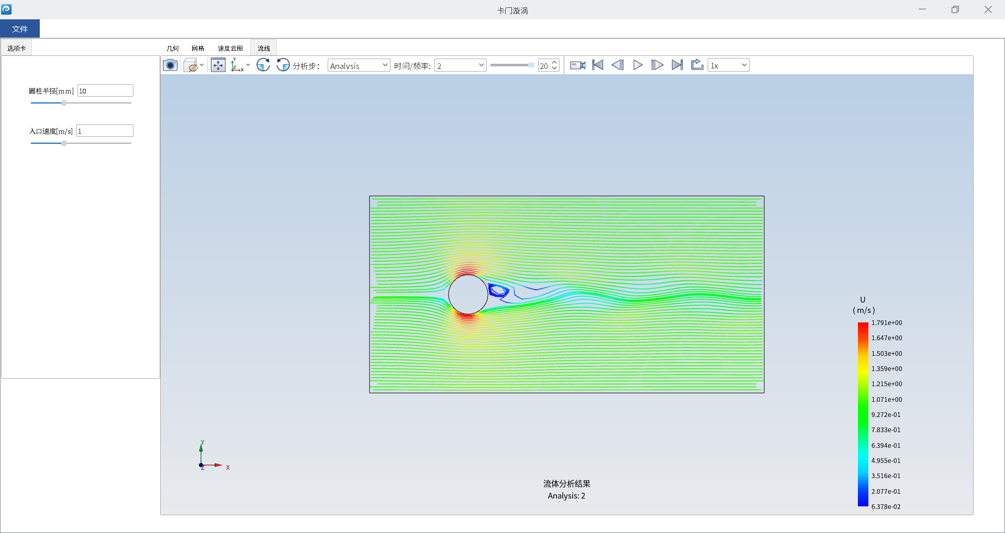Click the rotate counterclockwise icon
The height and width of the screenshot is (533, 1005).
click(x=283, y=65)
